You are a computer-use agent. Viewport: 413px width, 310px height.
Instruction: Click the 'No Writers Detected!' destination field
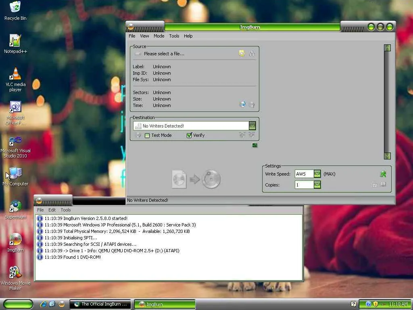[191, 126]
